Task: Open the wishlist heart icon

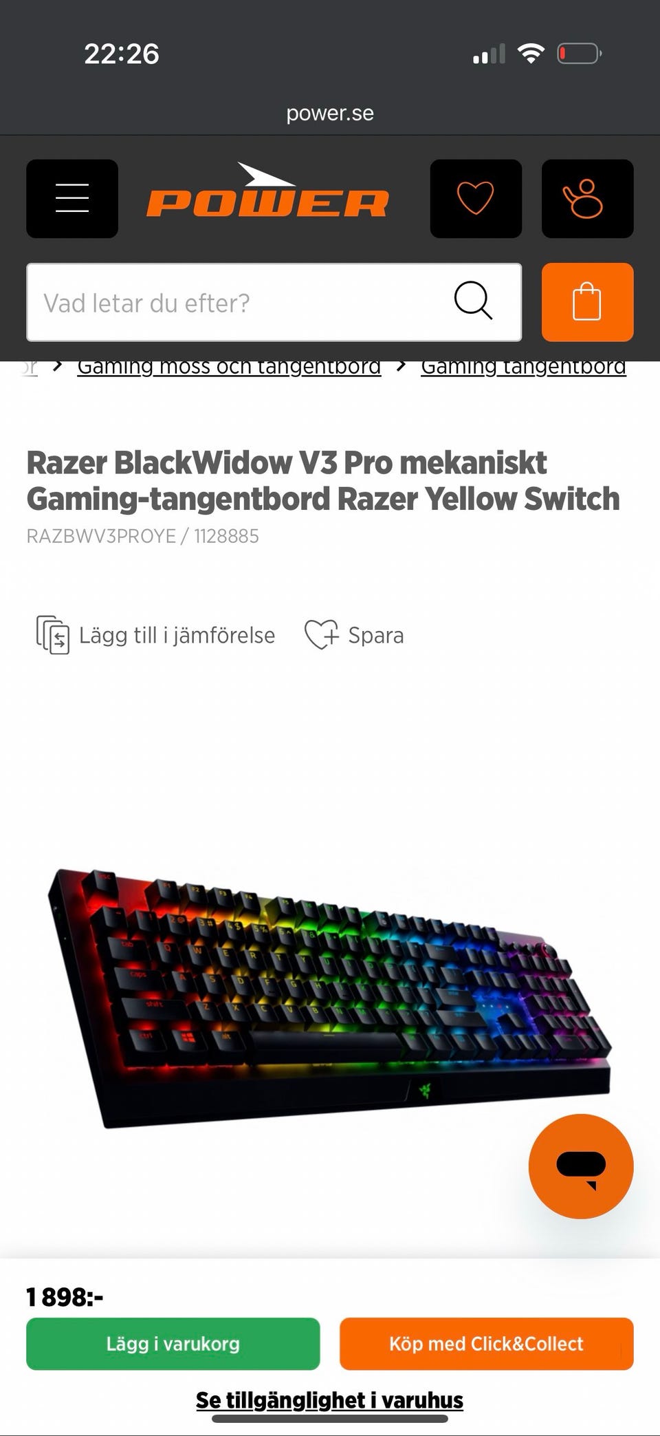Action: point(476,199)
